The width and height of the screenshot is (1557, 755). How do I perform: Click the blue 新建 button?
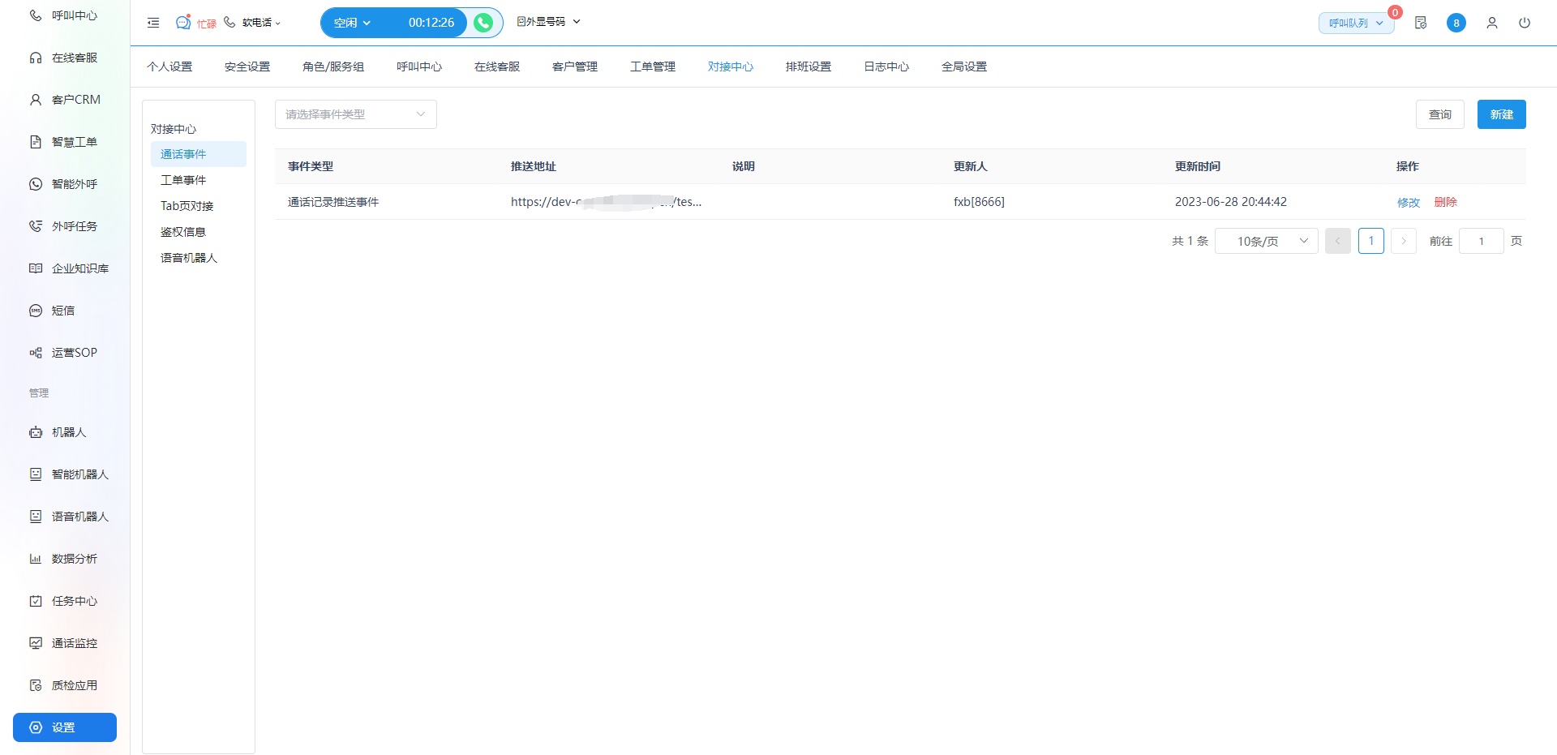click(x=1502, y=114)
